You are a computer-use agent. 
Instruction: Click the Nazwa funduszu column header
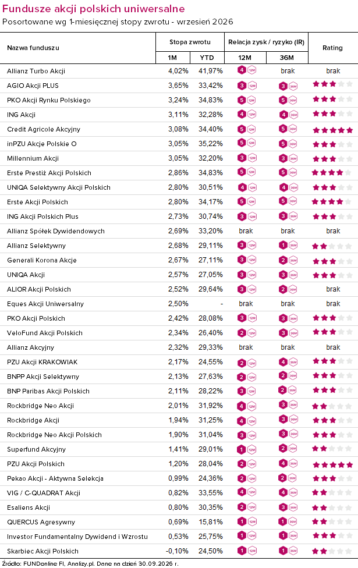tap(33, 48)
